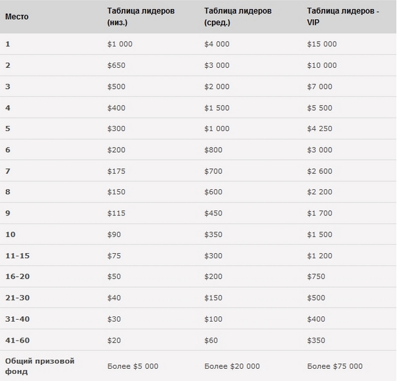Select the 11-15 place range label
397x381 pixels.
pyautogui.click(x=17, y=256)
